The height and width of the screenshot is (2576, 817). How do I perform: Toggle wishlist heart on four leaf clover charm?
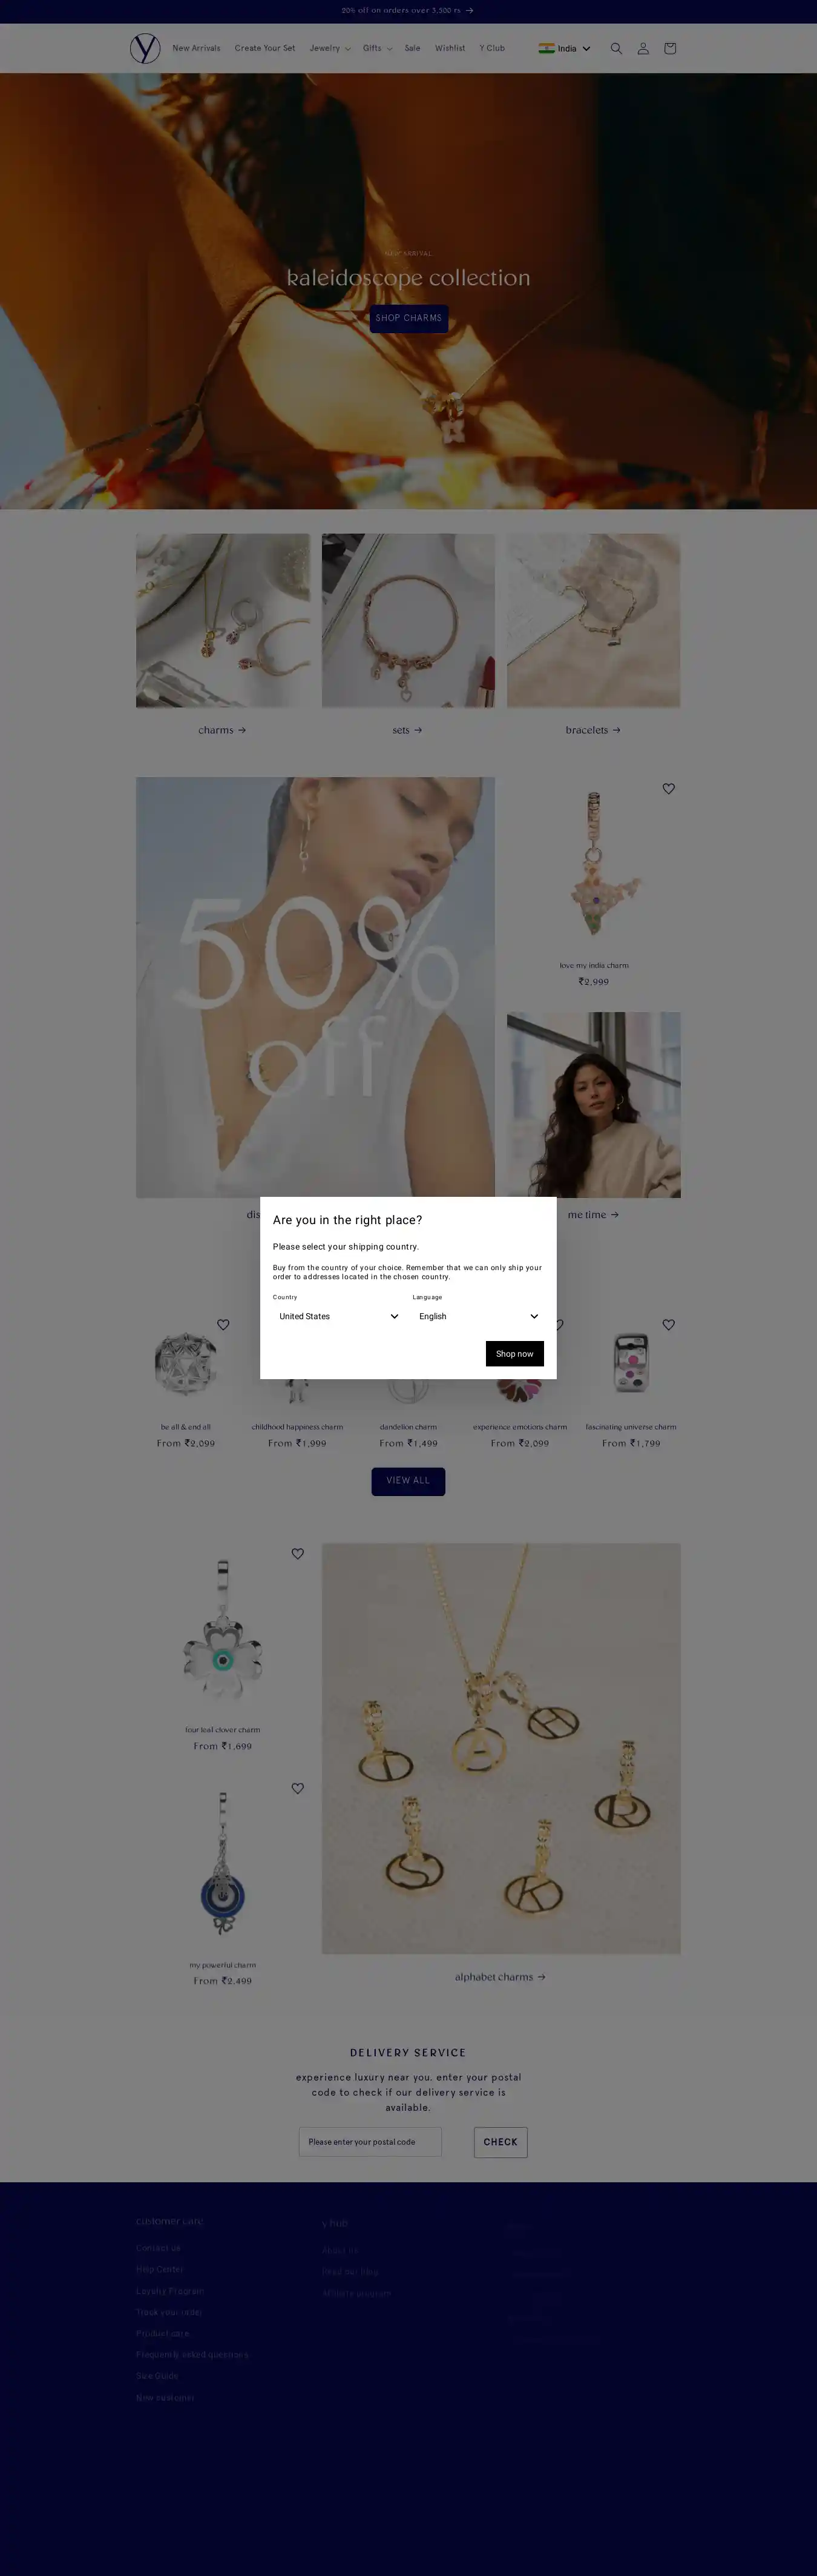[x=298, y=1554]
